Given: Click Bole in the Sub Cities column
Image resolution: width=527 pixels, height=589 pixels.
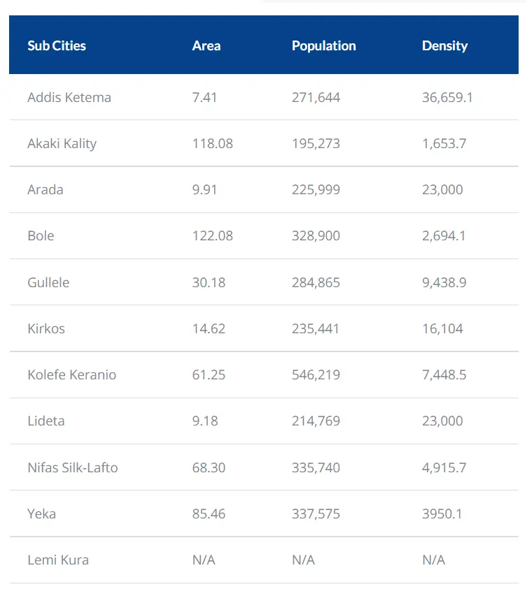Looking at the screenshot, I should (x=41, y=235).
